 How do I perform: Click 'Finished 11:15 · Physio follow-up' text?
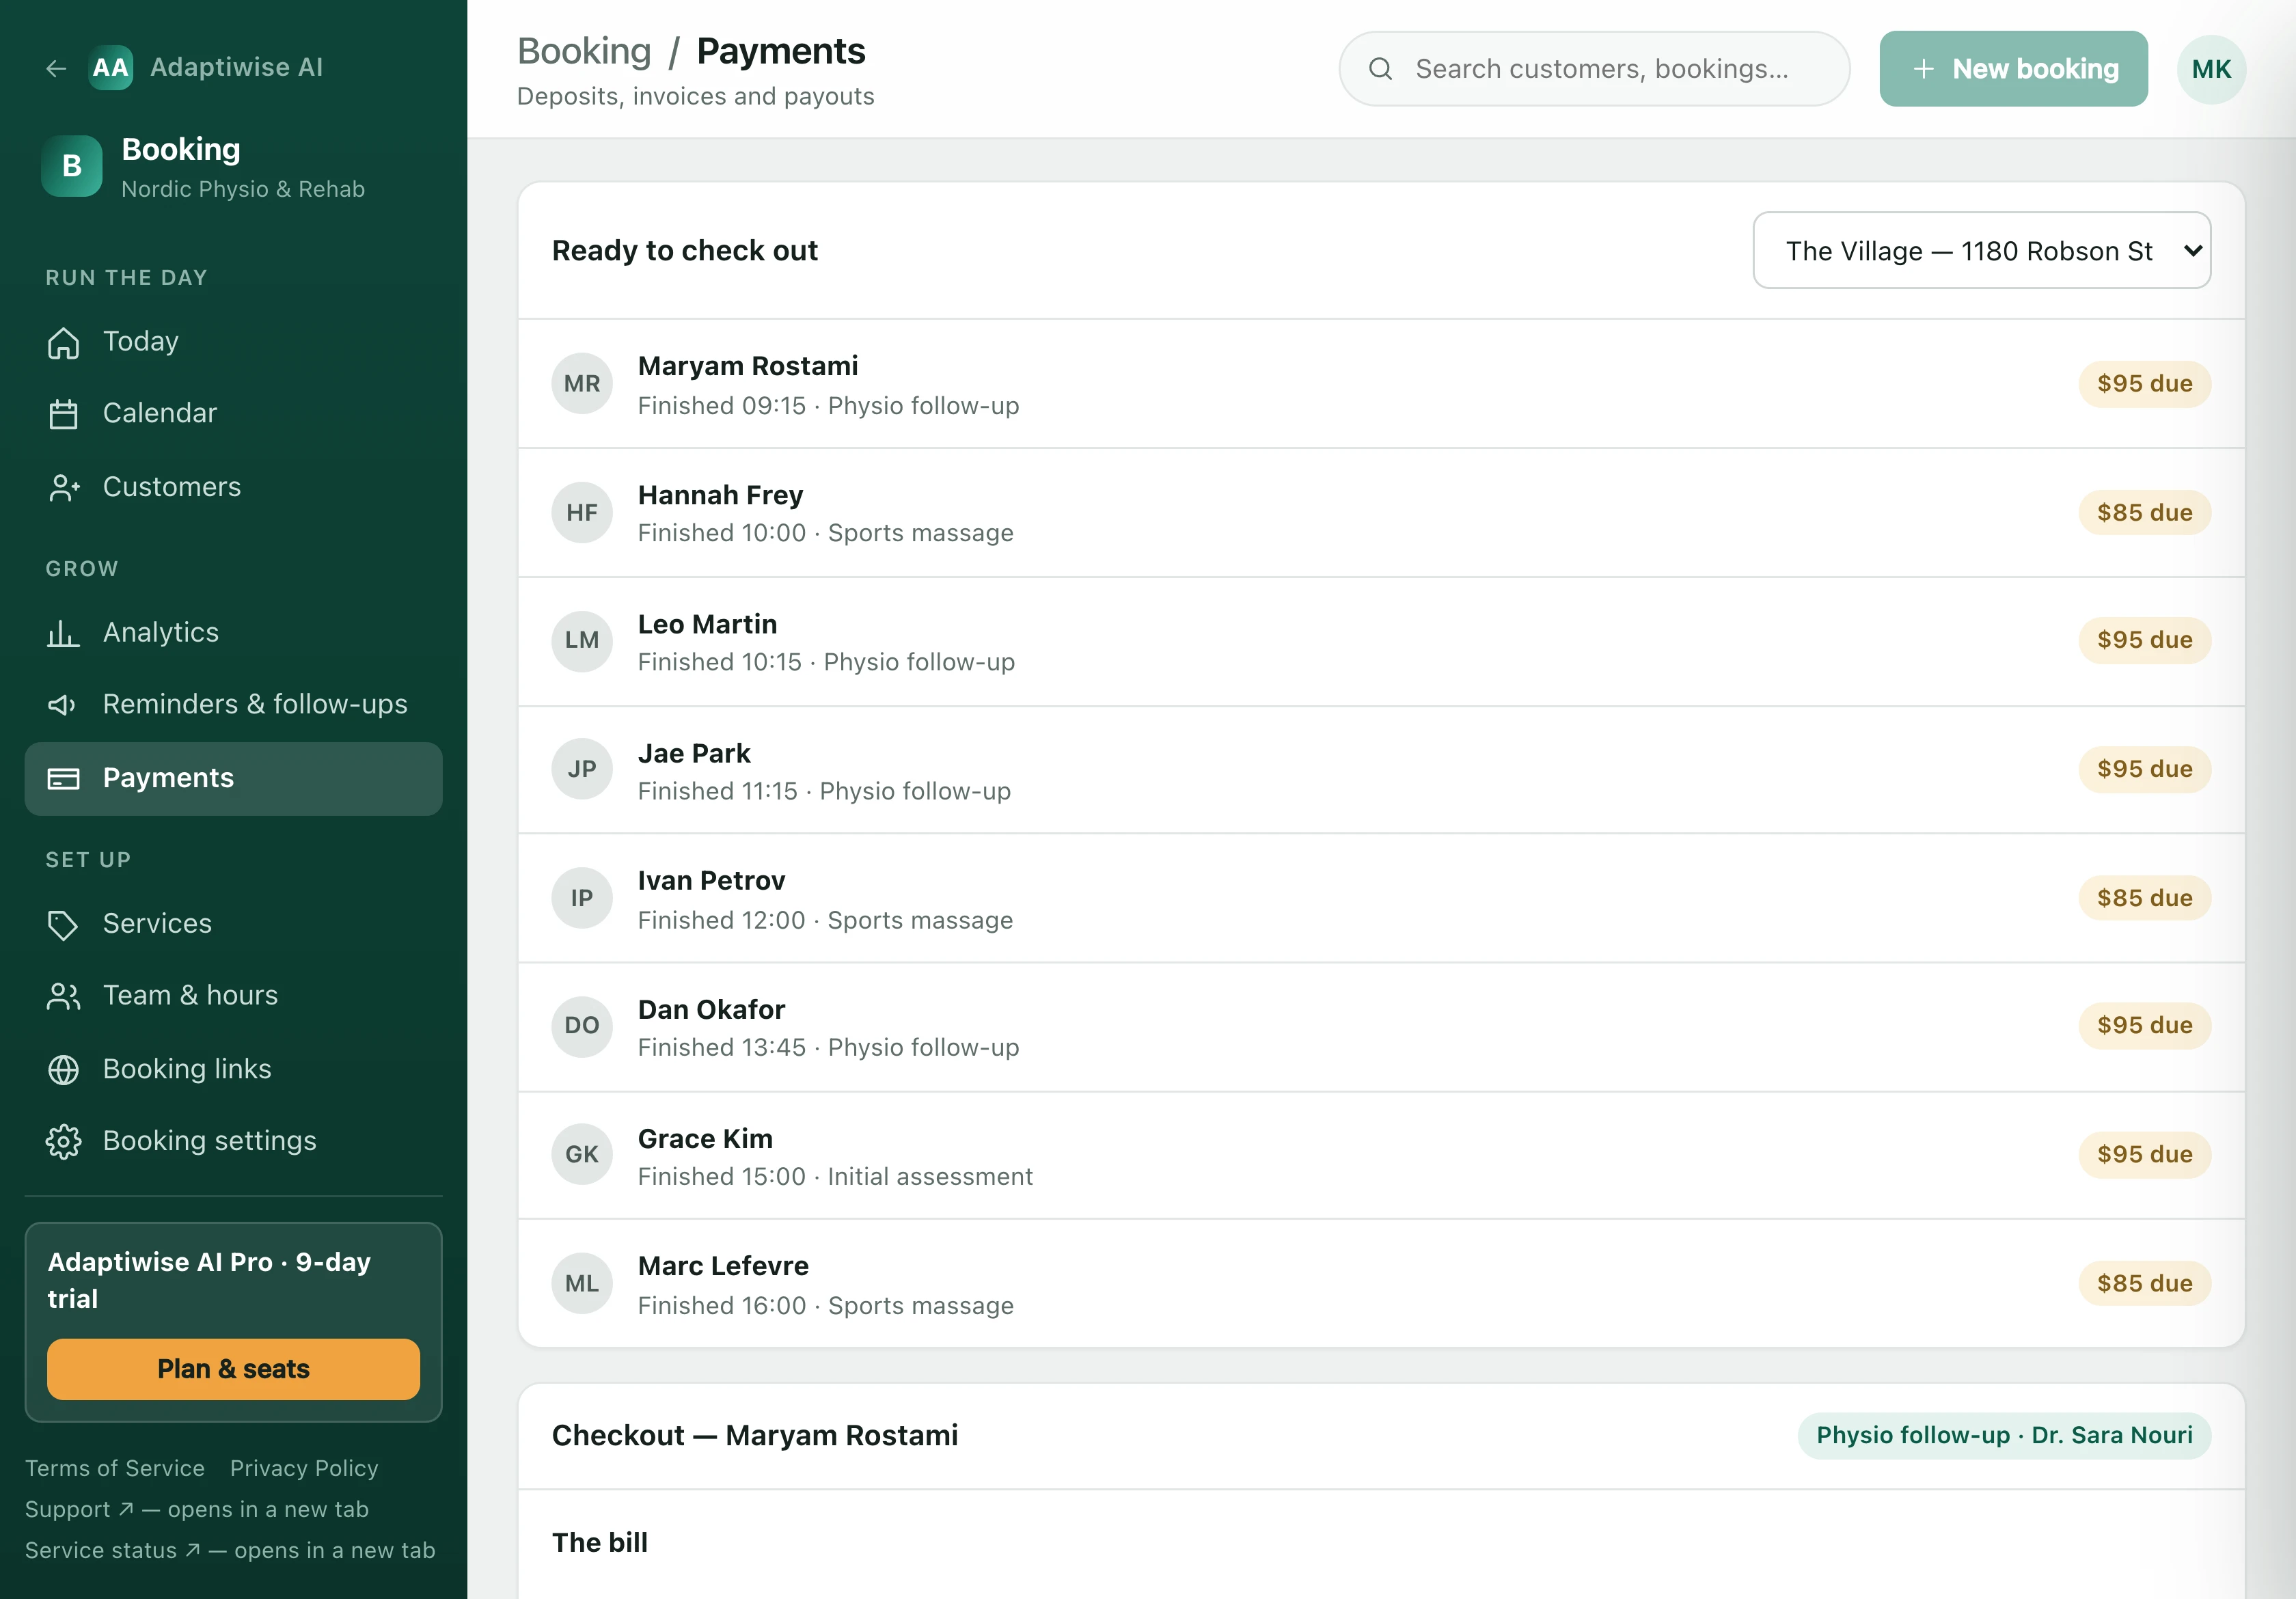pos(824,791)
